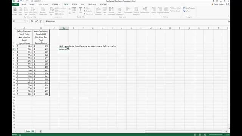Switch to the FORMULAS tab

click(x=56, y=5)
